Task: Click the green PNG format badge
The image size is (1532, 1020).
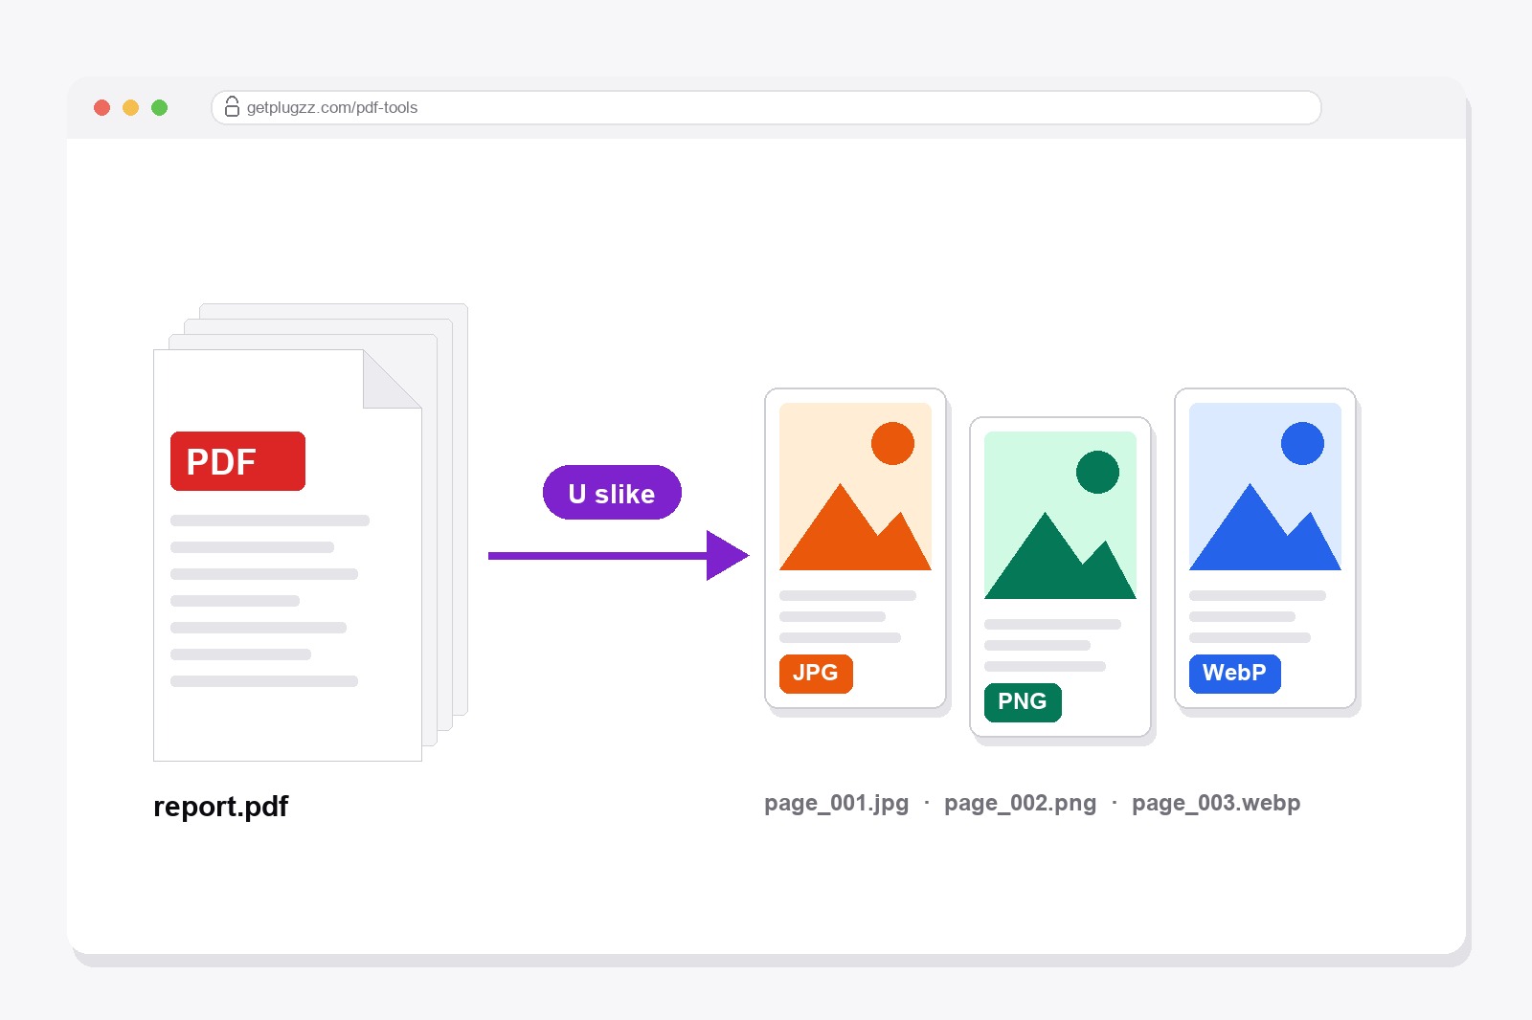Action: pos(1023,702)
